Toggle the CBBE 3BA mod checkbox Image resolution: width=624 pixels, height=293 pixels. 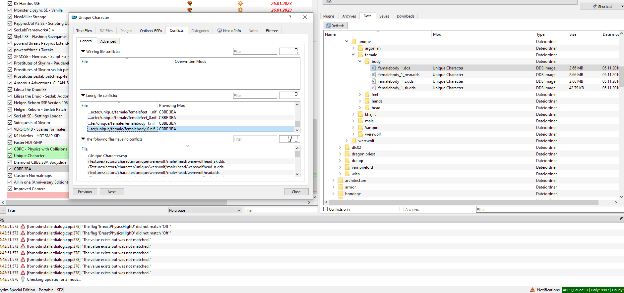10,169
